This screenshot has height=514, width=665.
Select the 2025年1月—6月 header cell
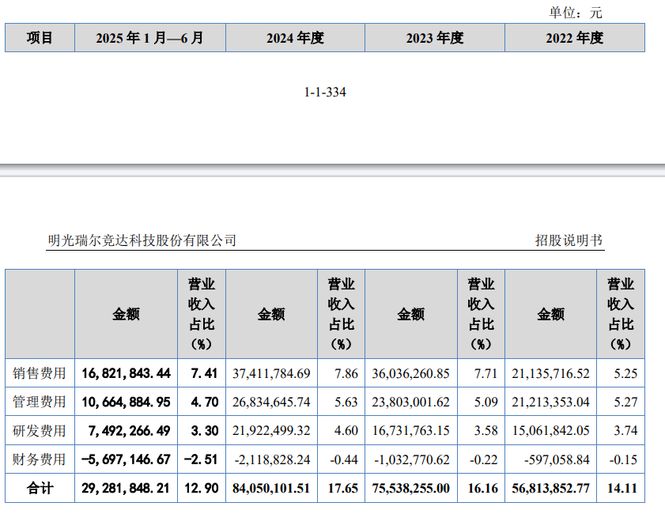(x=149, y=37)
